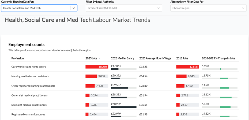Select Specialist medical practitioners row
The height and width of the screenshot is (120, 249).
(29, 105)
